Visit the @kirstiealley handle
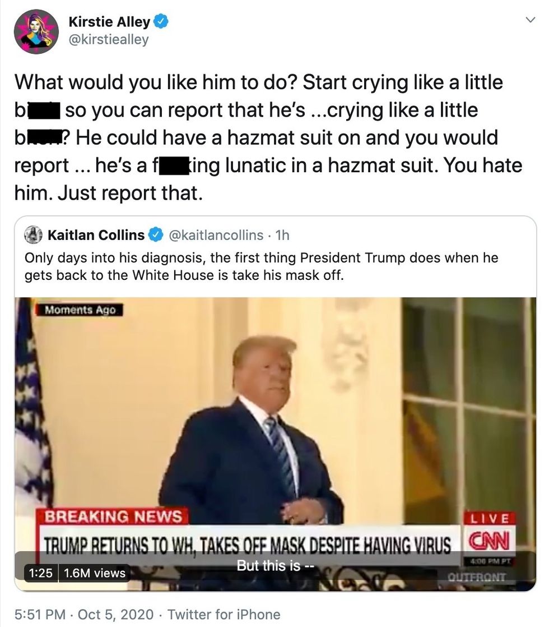Screen dimensions: 549x627 pos(109,40)
